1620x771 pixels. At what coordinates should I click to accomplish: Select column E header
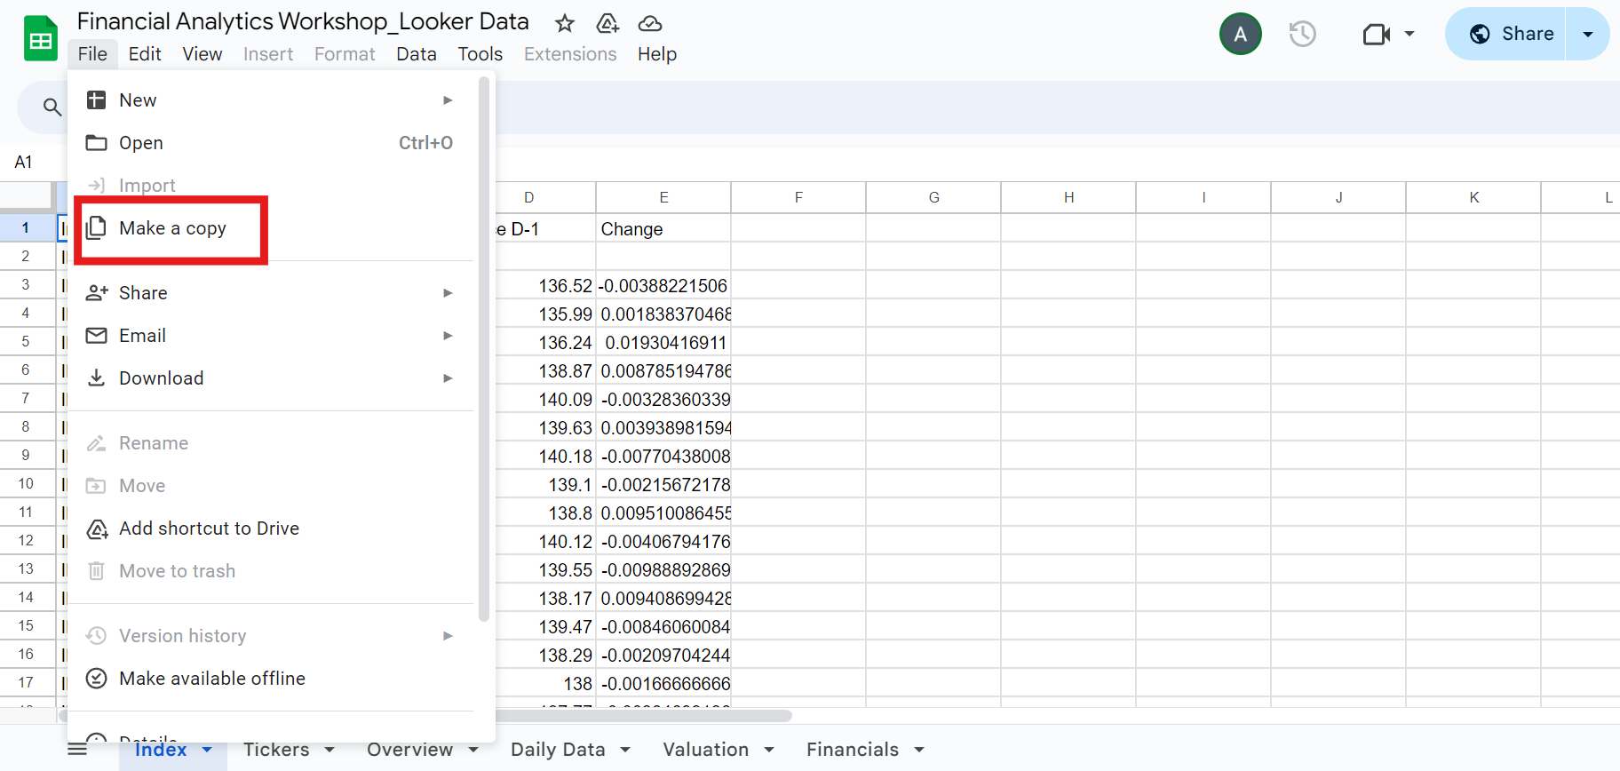click(663, 197)
